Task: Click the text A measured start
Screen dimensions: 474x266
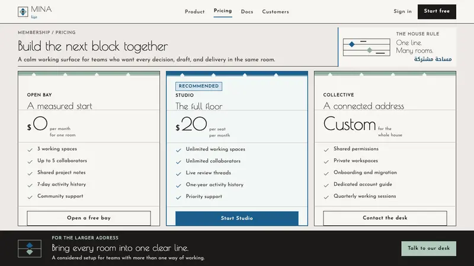Action: [60, 106]
